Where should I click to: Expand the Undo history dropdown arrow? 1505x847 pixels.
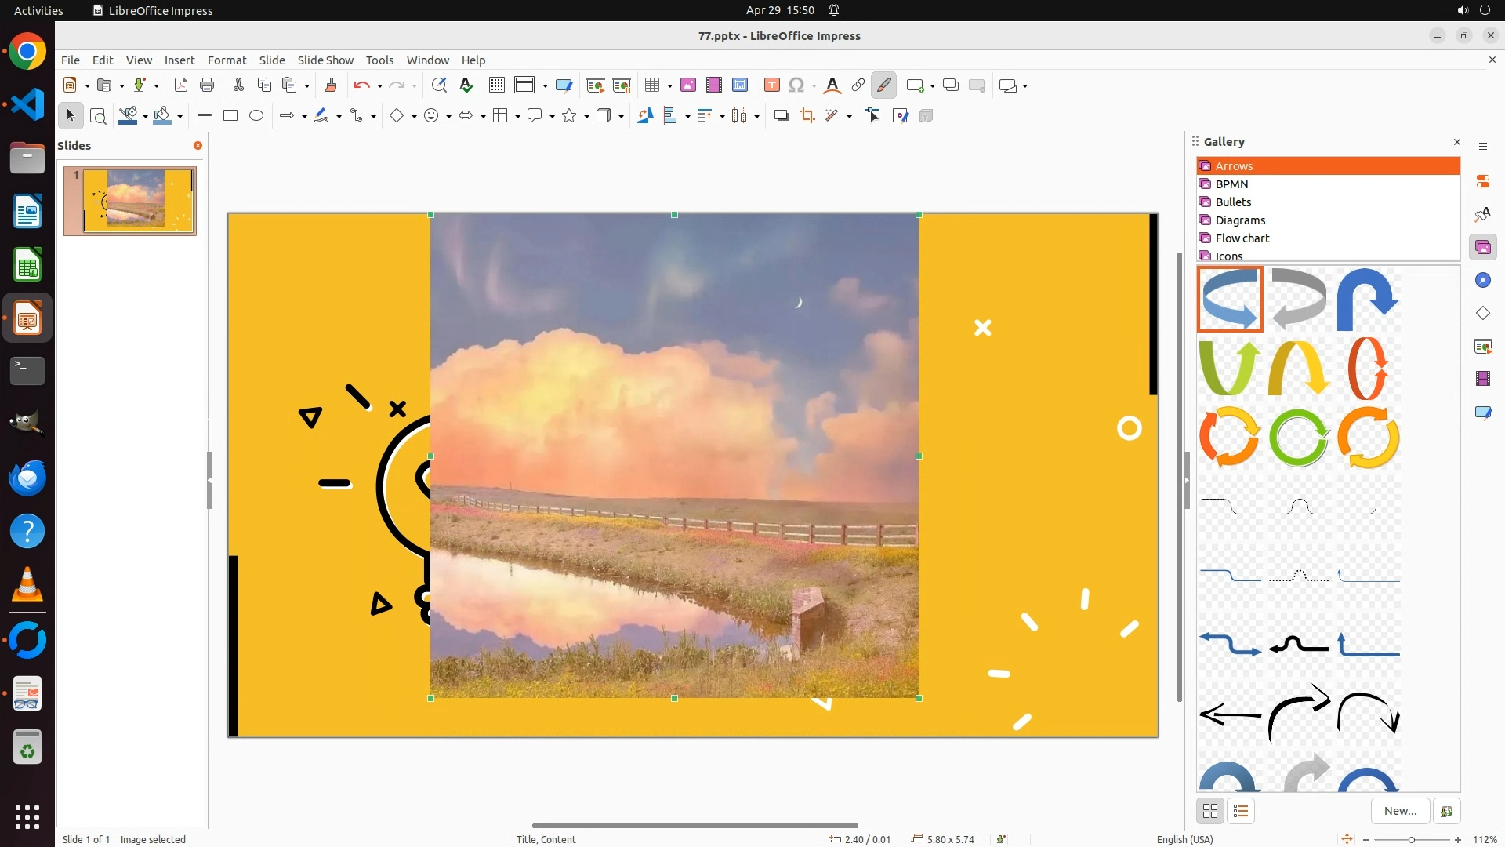(379, 86)
